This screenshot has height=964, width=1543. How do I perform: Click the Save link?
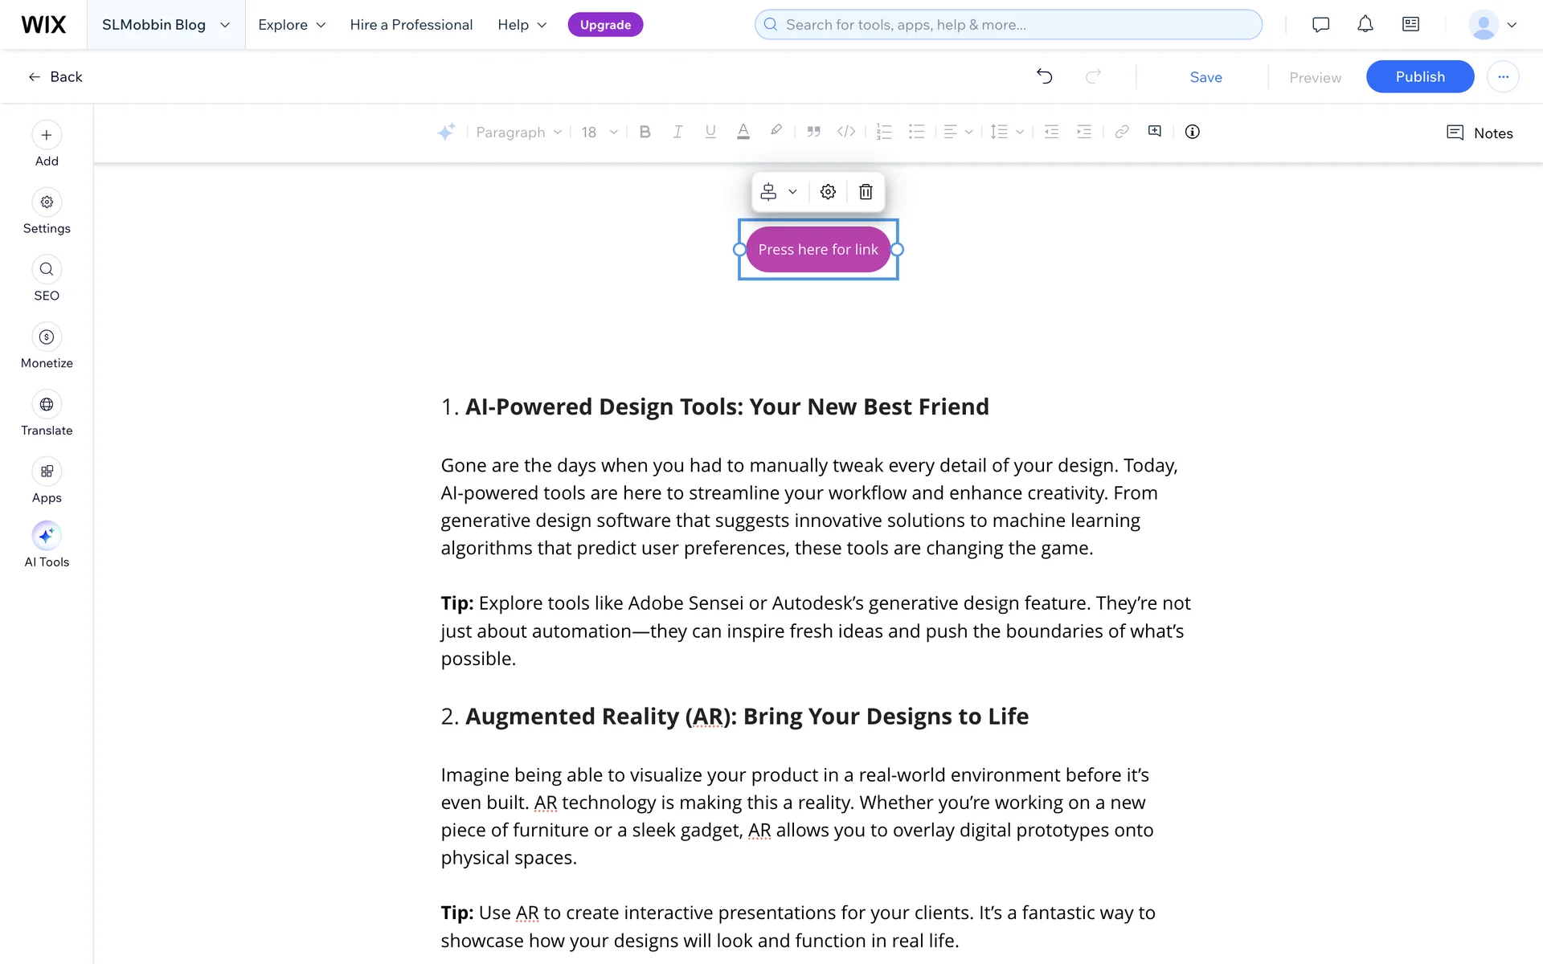click(x=1205, y=77)
